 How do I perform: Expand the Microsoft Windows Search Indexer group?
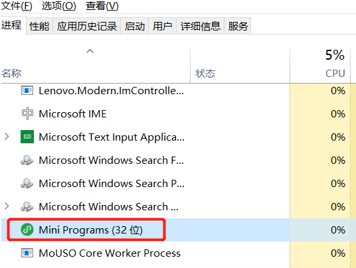point(7,206)
